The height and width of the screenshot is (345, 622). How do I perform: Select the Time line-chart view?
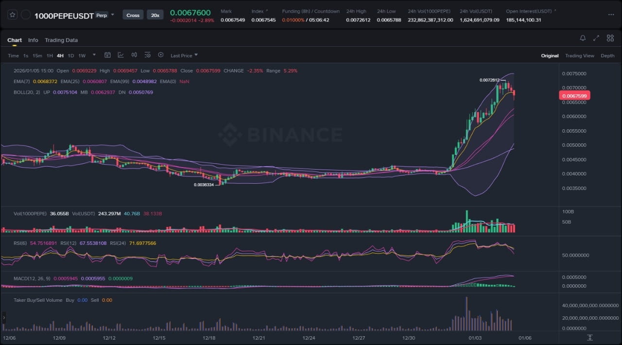click(x=13, y=55)
